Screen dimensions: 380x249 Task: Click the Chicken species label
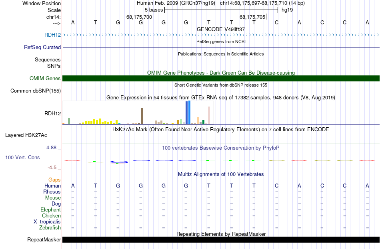51,215
